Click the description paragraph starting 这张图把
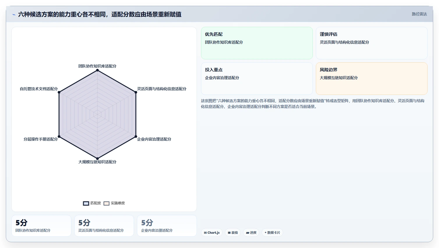 click(x=313, y=104)
